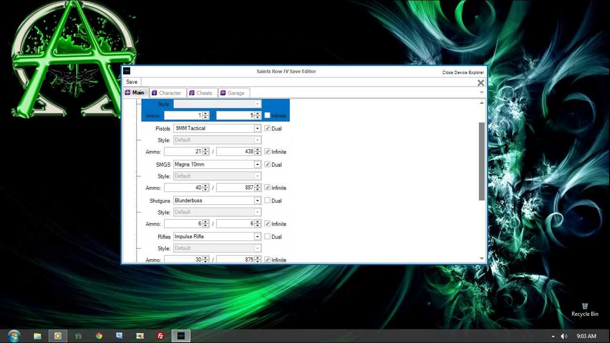Toggle Infinite ammo for Pistols

click(x=267, y=151)
